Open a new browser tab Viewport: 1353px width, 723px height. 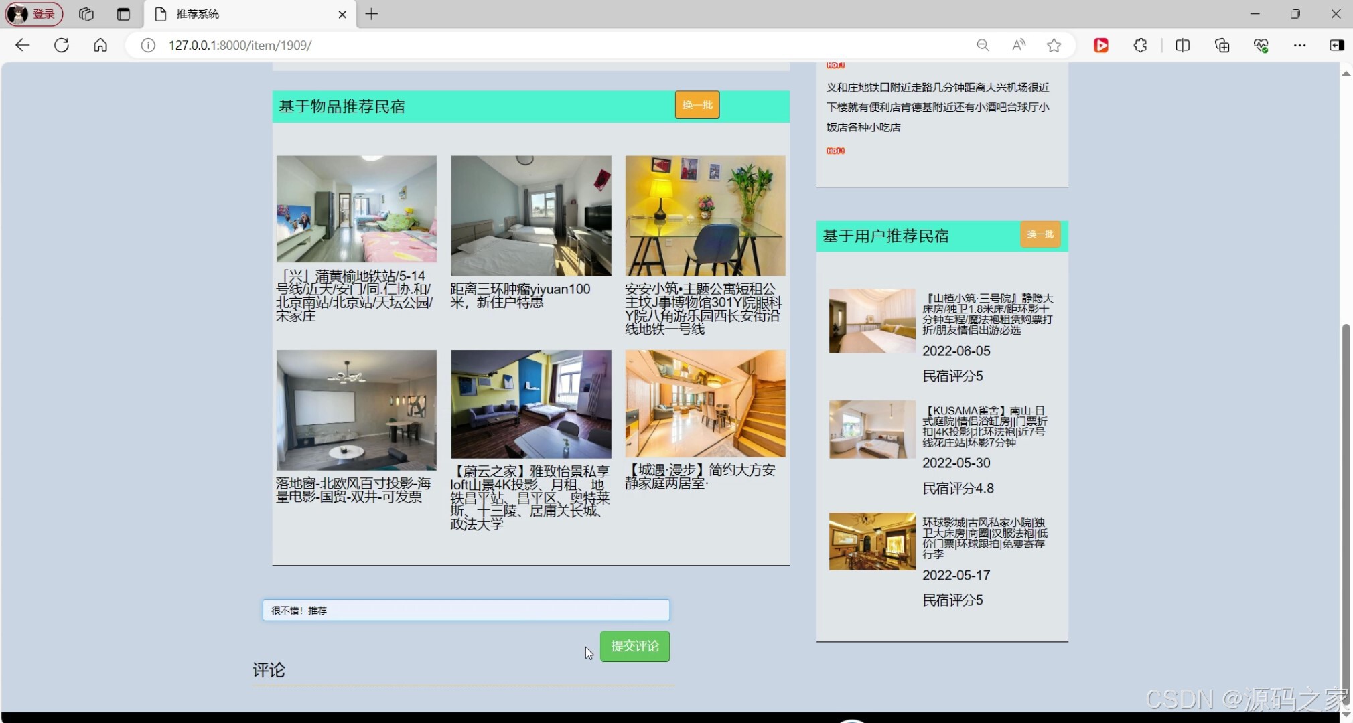click(372, 14)
